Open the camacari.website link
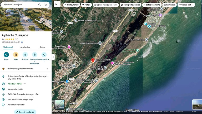 pos(15,89)
